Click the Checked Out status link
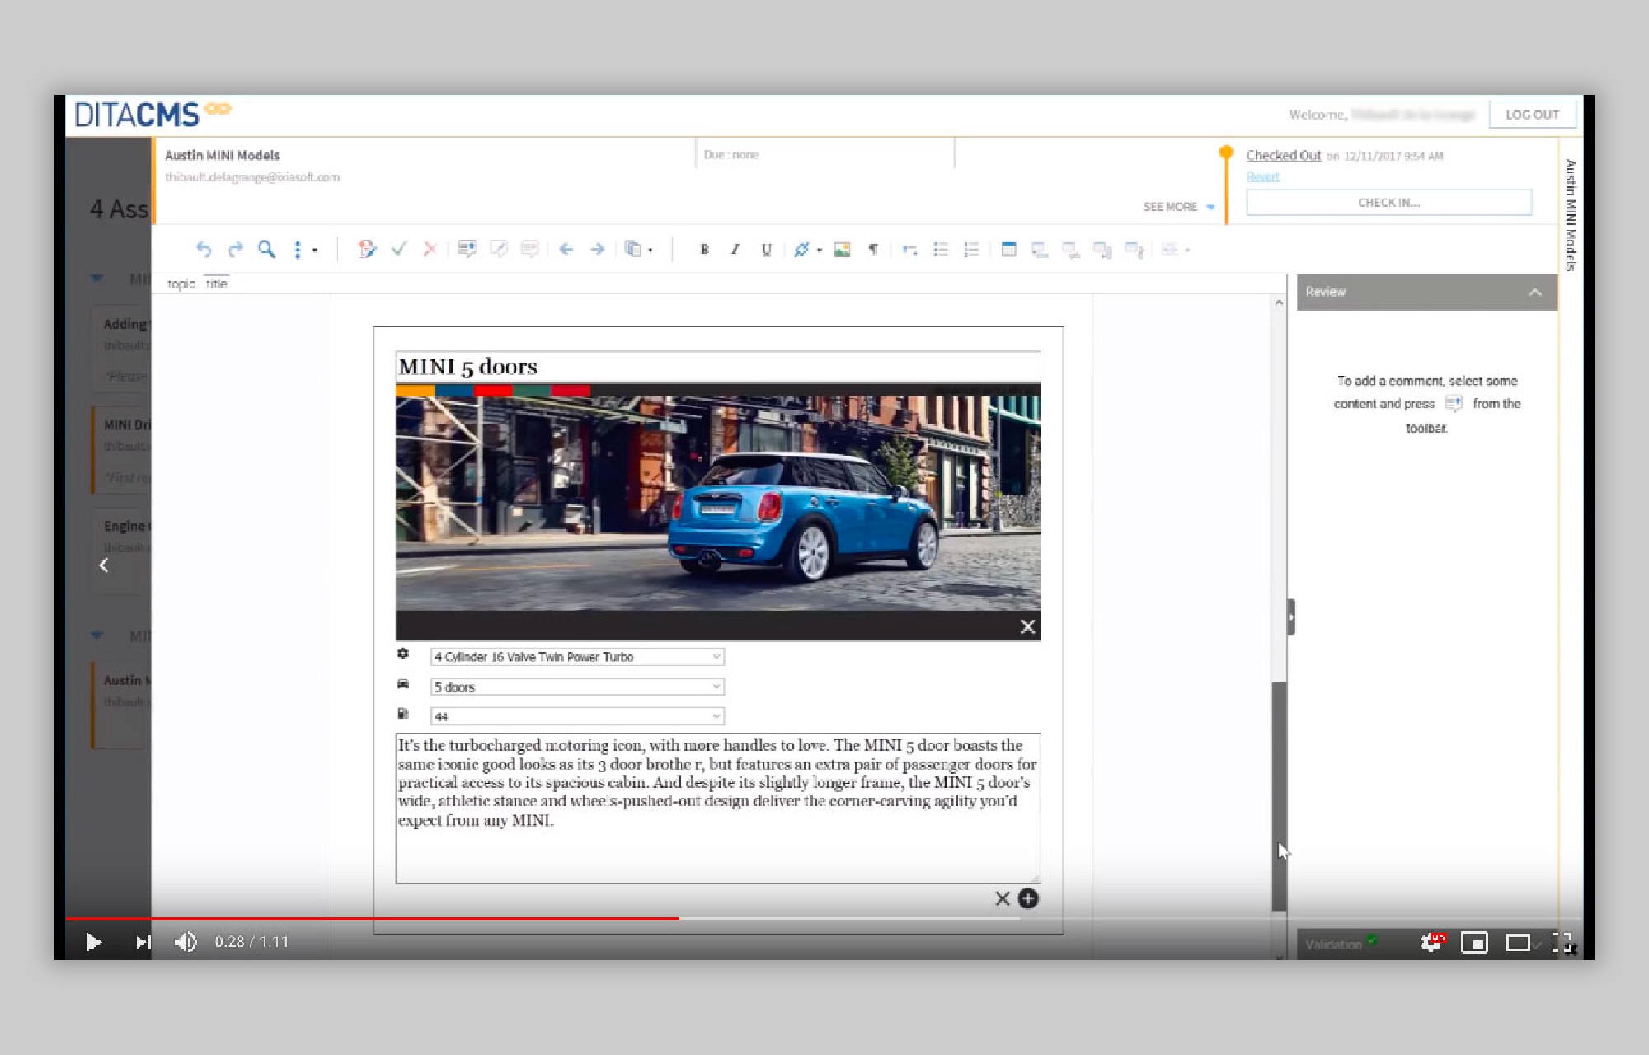 coord(1283,155)
